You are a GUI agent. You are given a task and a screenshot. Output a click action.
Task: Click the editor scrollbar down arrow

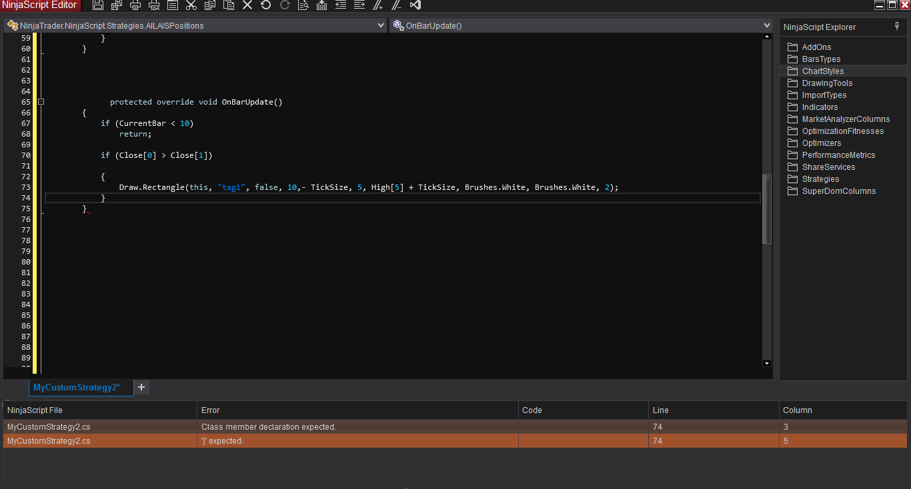pyautogui.click(x=766, y=363)
